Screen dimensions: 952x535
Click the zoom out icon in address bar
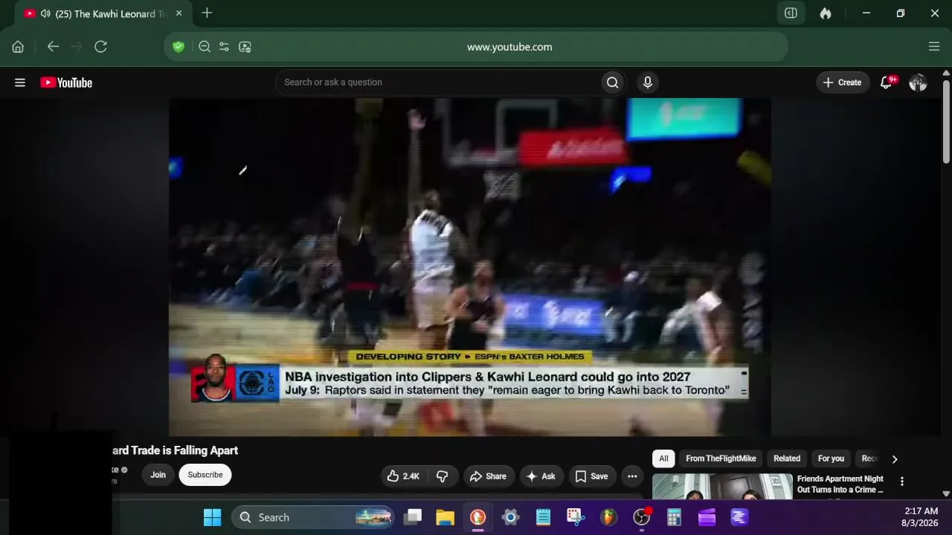tap(205, 47)
